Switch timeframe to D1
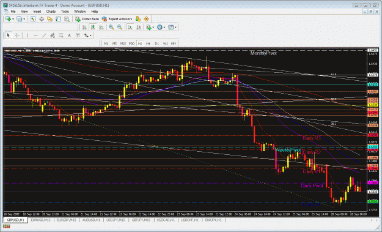This screenshot has width=382, height=232. coord(156,43)
